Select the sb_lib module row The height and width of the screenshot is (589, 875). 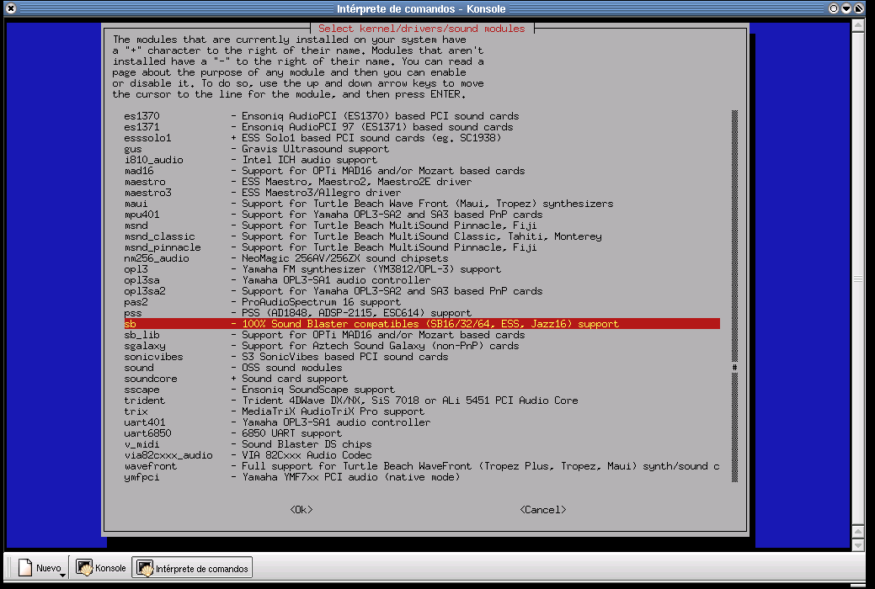(422, 335)
